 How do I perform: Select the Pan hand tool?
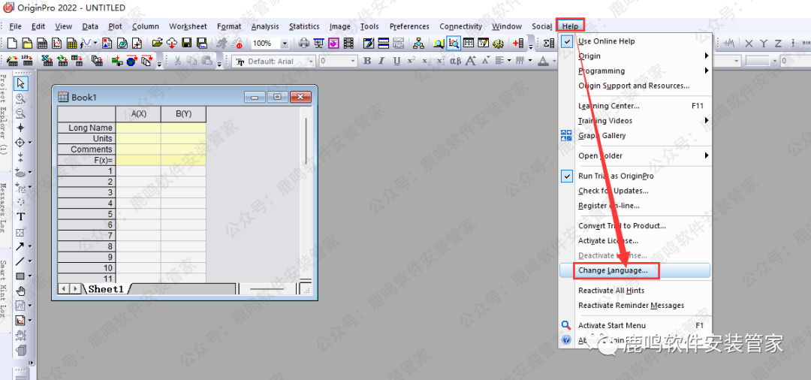(x=21, y=291)
